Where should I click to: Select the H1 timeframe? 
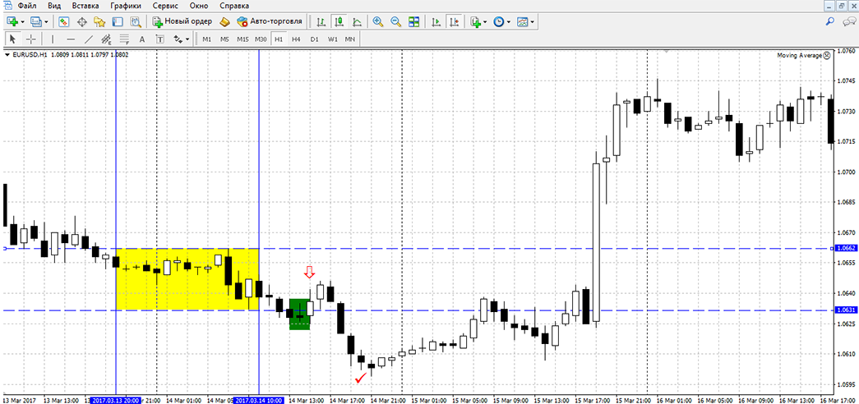point(279,39)
